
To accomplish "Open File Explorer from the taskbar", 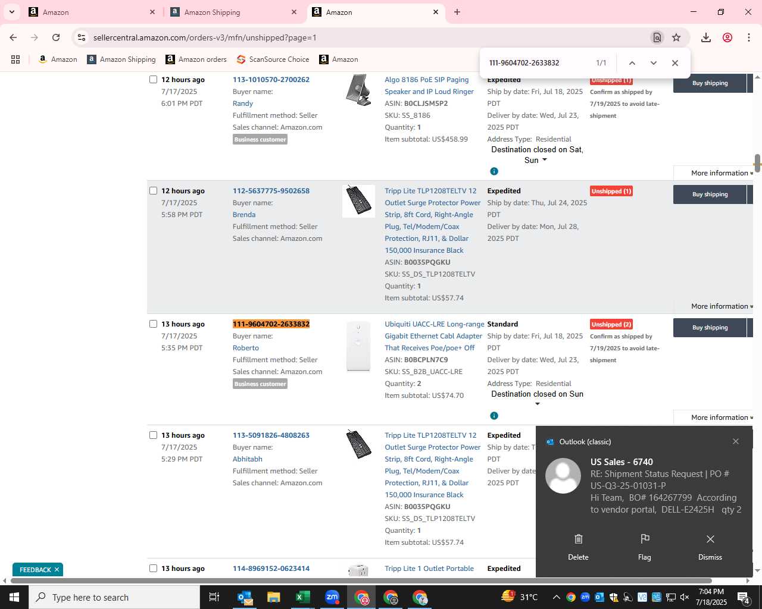I will (273, 597).
